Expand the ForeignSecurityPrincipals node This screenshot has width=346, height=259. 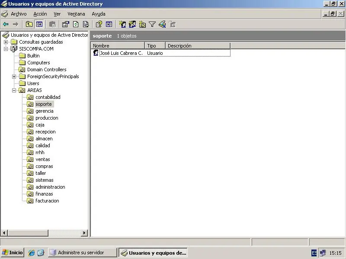pos(14,76)
